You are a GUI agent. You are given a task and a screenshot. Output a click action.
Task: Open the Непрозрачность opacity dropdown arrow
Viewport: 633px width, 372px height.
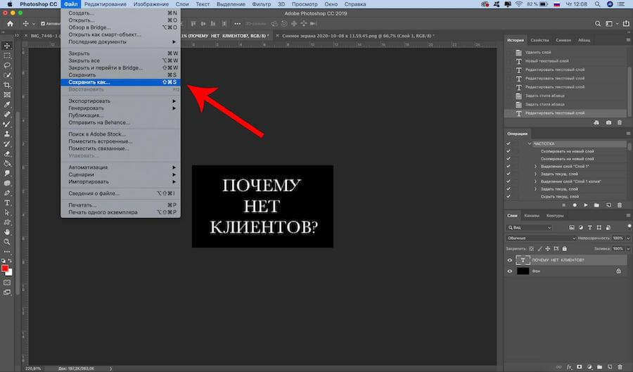(627, 238)
